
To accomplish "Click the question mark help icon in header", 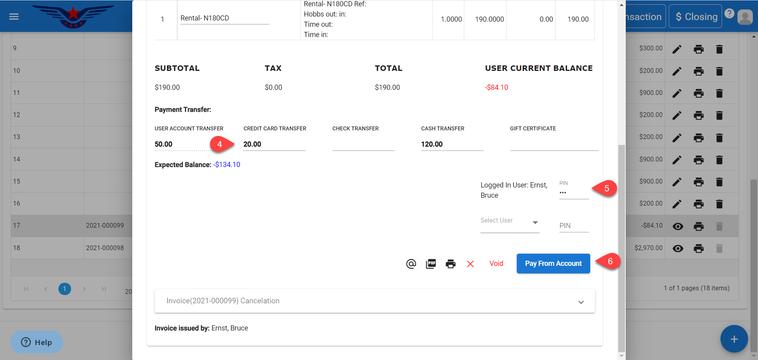I will pos(729,14).
